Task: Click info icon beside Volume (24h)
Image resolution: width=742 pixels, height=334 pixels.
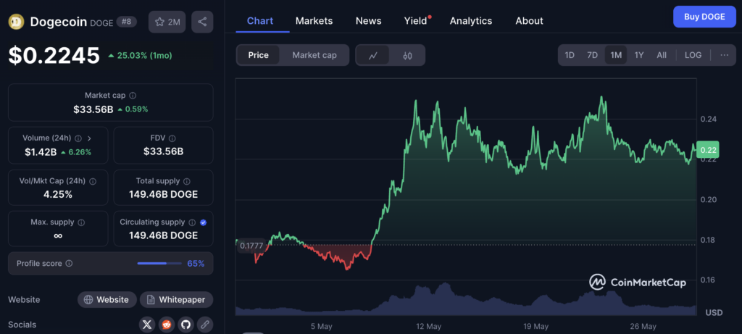Action: click(78, 138)
